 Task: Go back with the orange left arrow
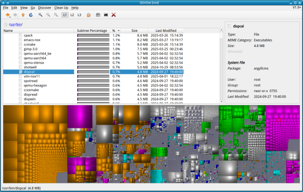point(8,15)
